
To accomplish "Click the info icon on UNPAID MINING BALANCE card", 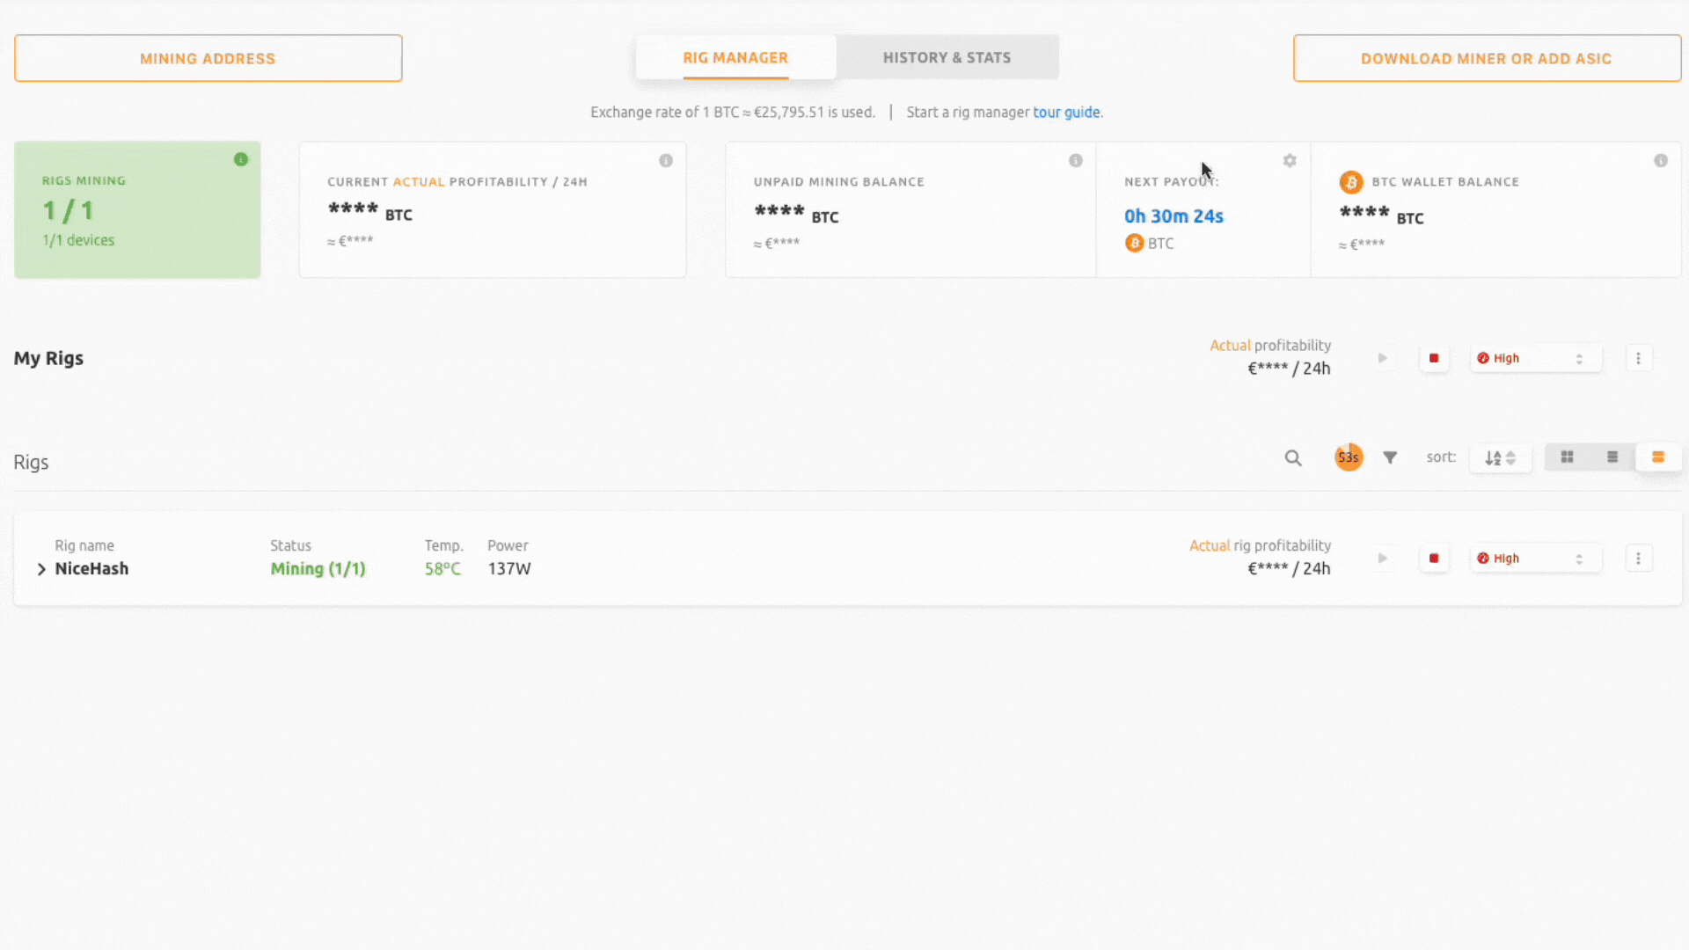I will tap(1075, 160).
